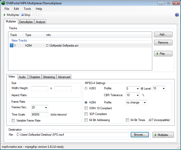The height and width of the screenshot is (150, 181).
Task: Switch to the Streaming tab
Action: (x=49, y=77)
